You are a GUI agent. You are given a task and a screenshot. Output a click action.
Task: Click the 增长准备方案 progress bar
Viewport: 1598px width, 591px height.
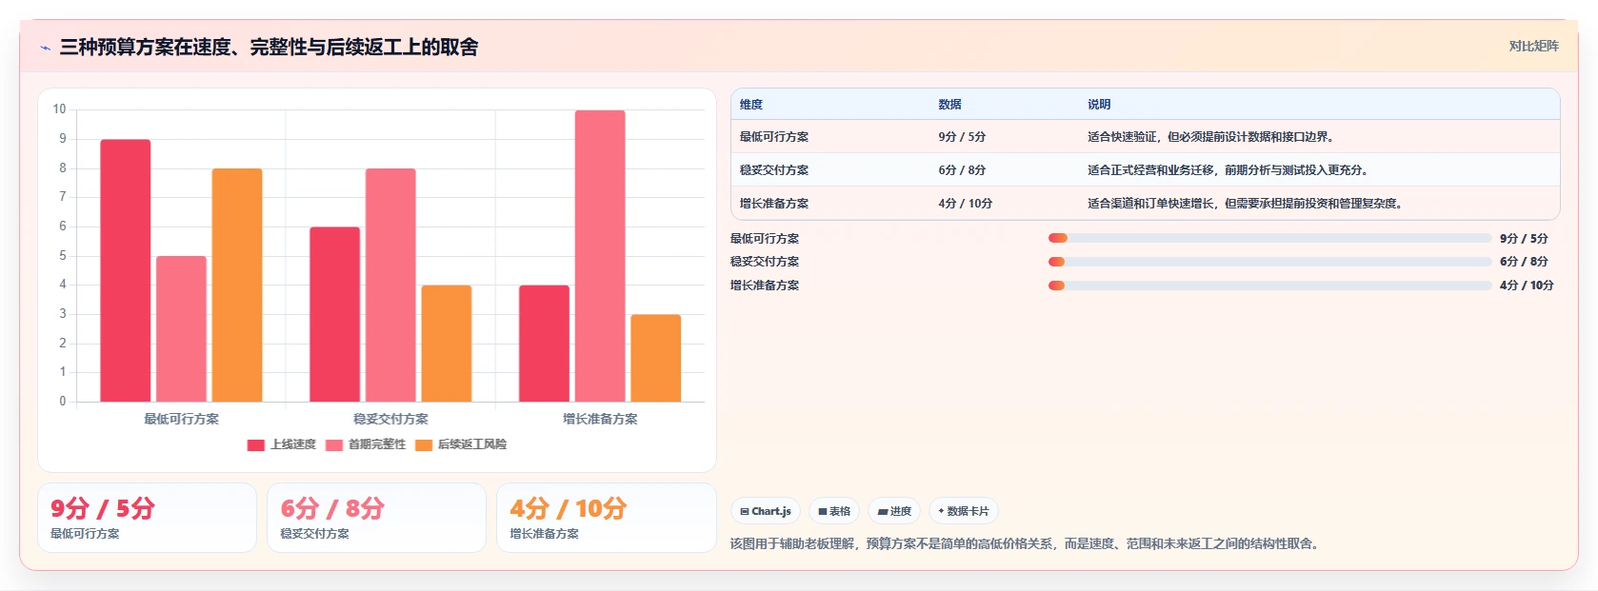coord(1269,286)
